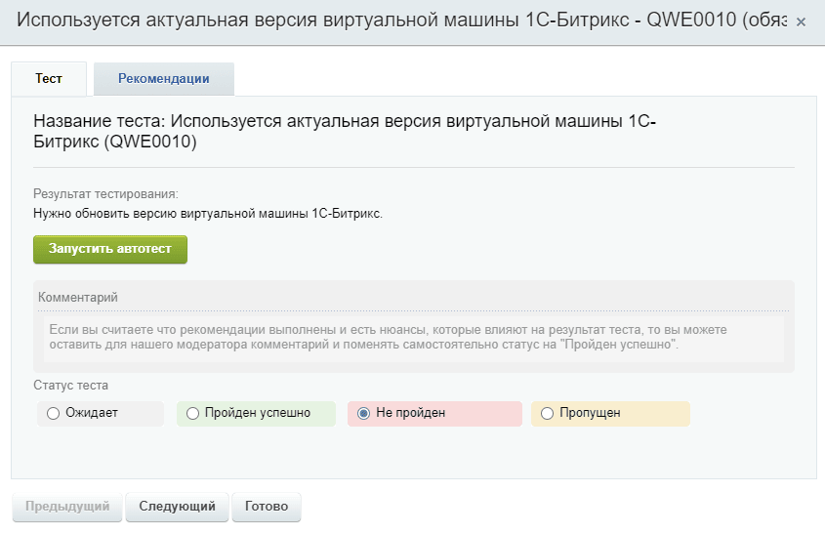Click the Результат тестирования label

pos(105,193)
